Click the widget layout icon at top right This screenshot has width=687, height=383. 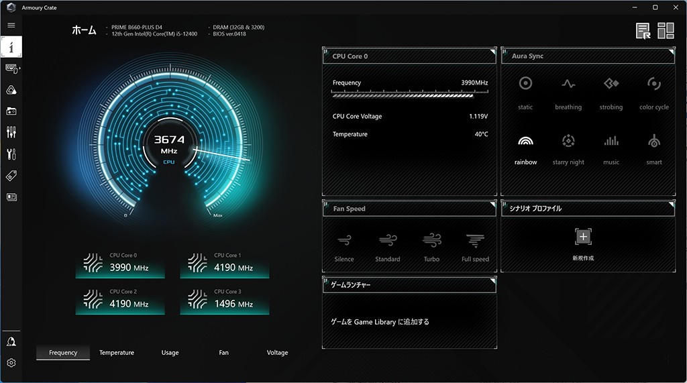pos(666,31)
